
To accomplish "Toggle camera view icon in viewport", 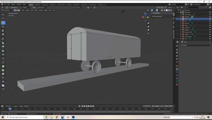I will tap(148, 30).
